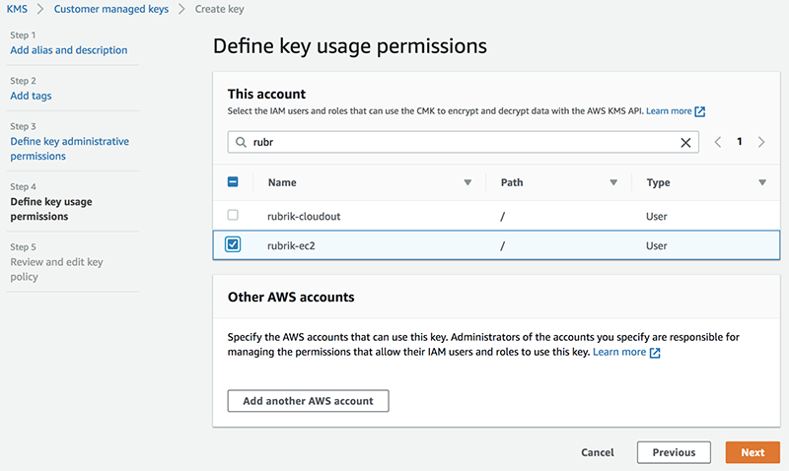
Task: Toggle the select-all checkbox in table header
Action: coord(233,182)
